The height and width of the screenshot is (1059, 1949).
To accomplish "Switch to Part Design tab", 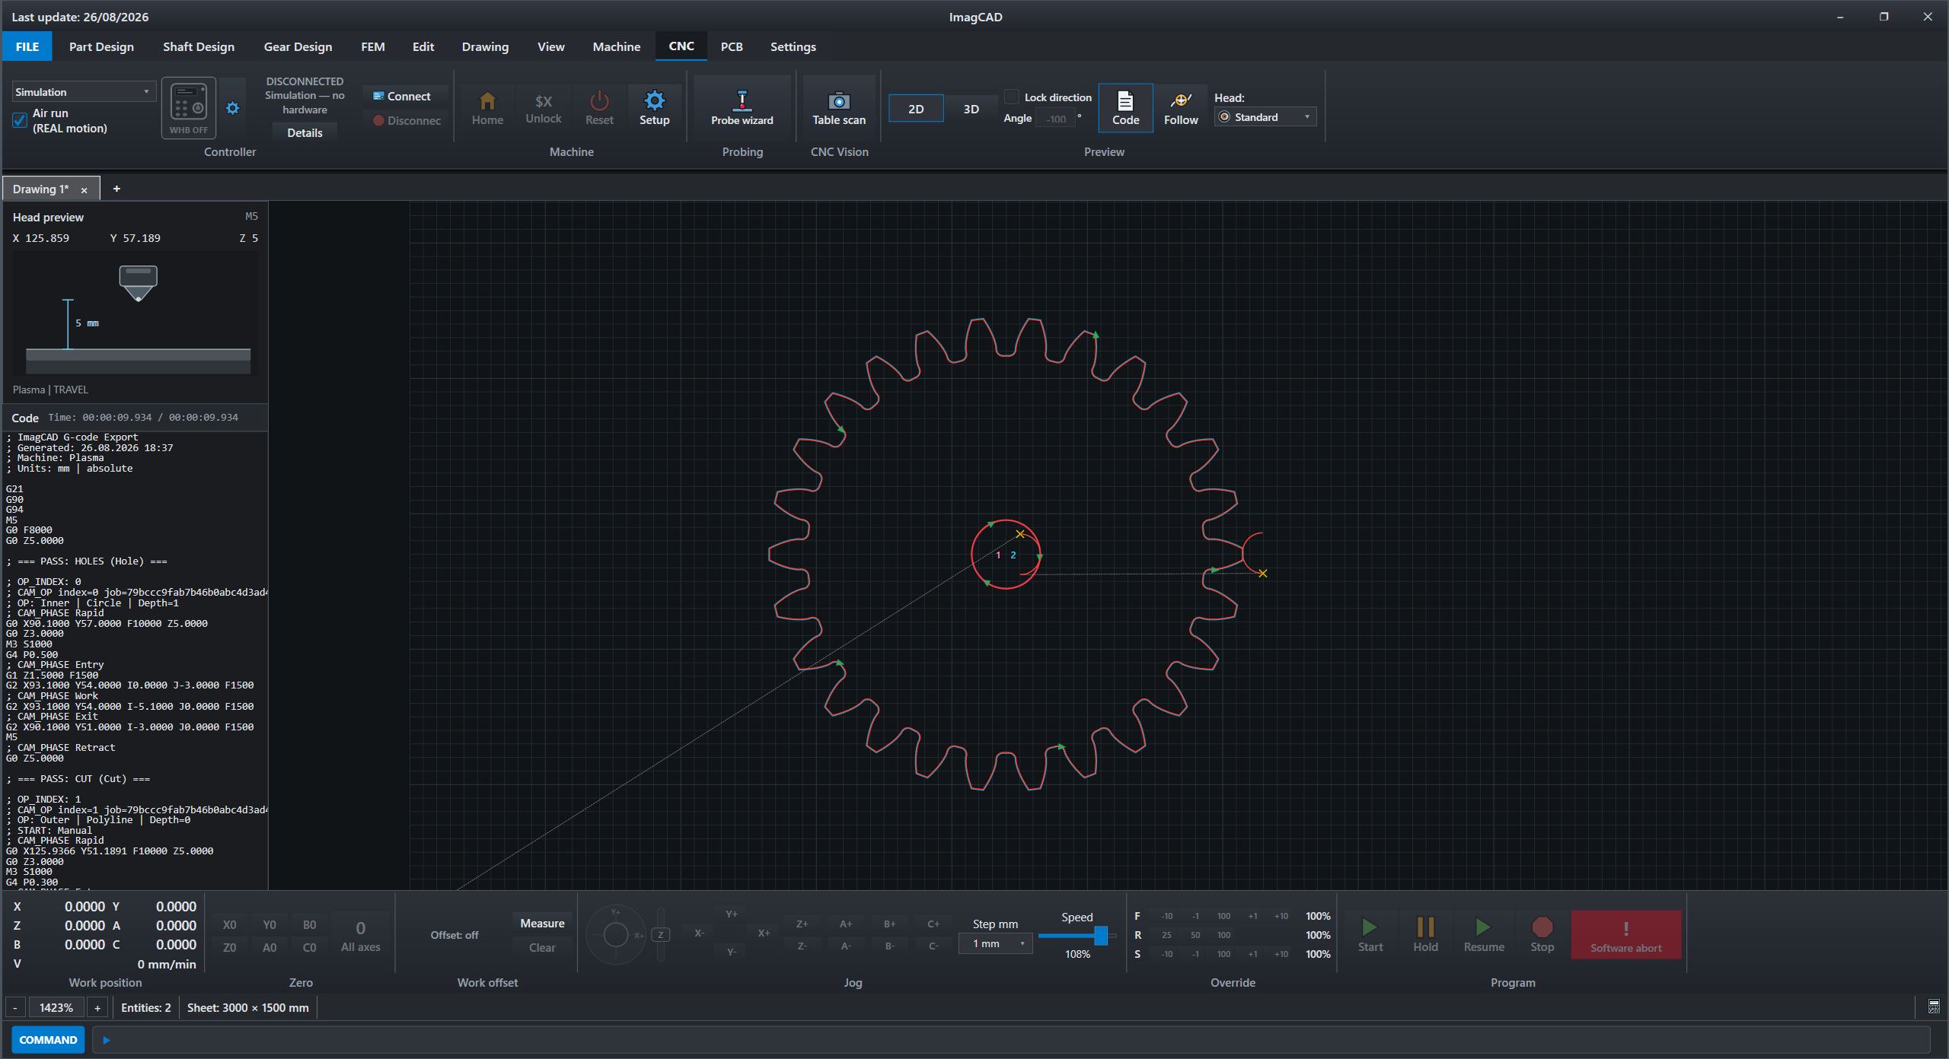I will [101, 46].
